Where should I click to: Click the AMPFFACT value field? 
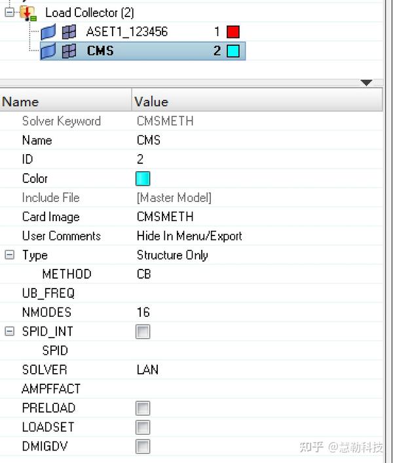click(257, 389)
